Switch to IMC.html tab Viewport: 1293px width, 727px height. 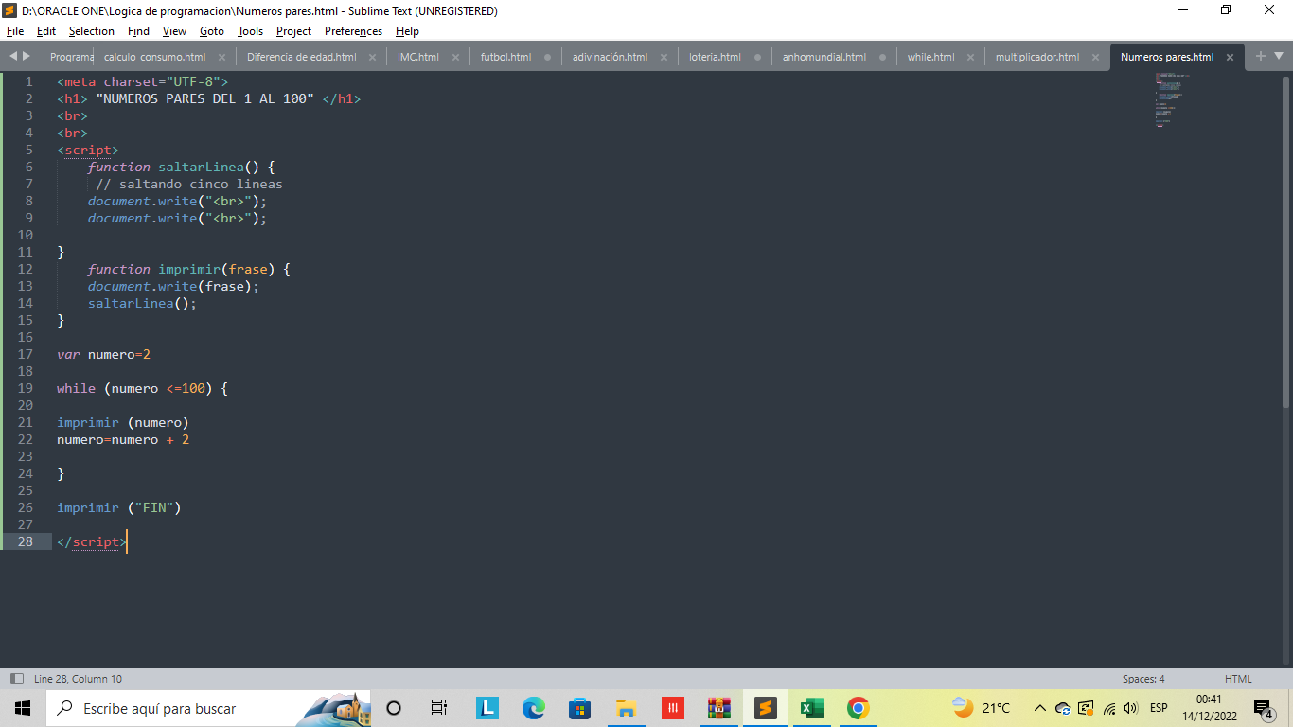418,57
